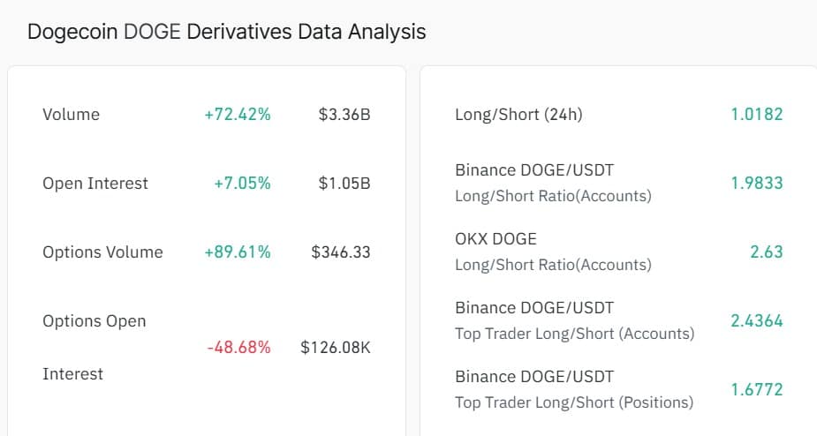817x436 pixels.
Task: Click the 1.9833 Binance accounts ratio value
Action: point(757,184)
